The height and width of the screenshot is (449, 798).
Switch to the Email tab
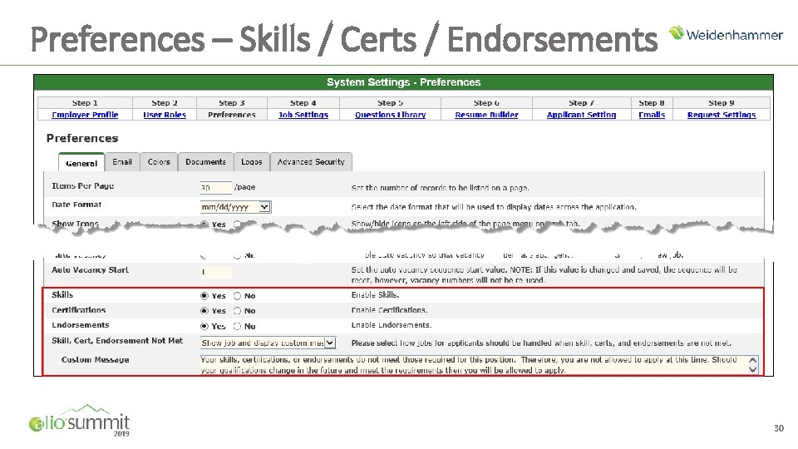tap(122, 162)
